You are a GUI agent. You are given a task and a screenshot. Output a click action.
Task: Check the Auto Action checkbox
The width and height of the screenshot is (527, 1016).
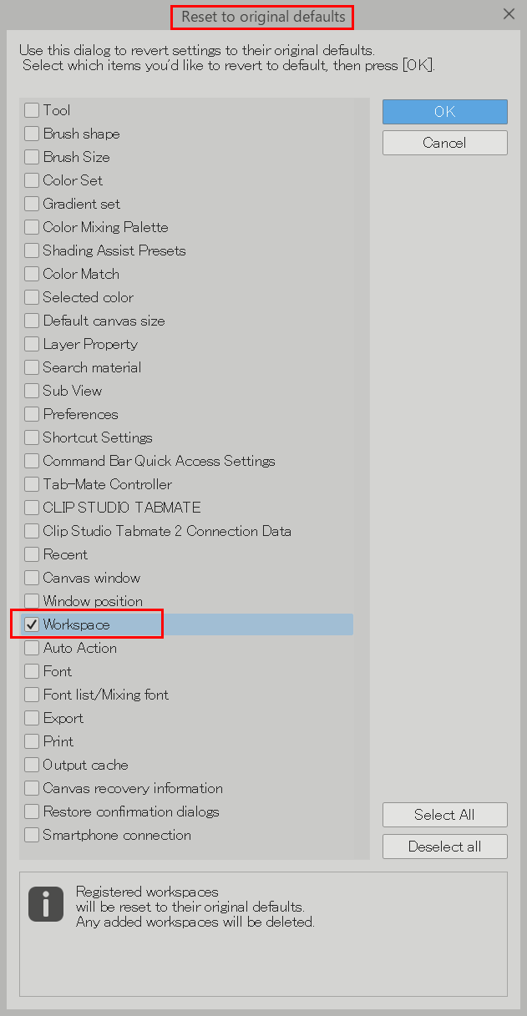[31, 648]
